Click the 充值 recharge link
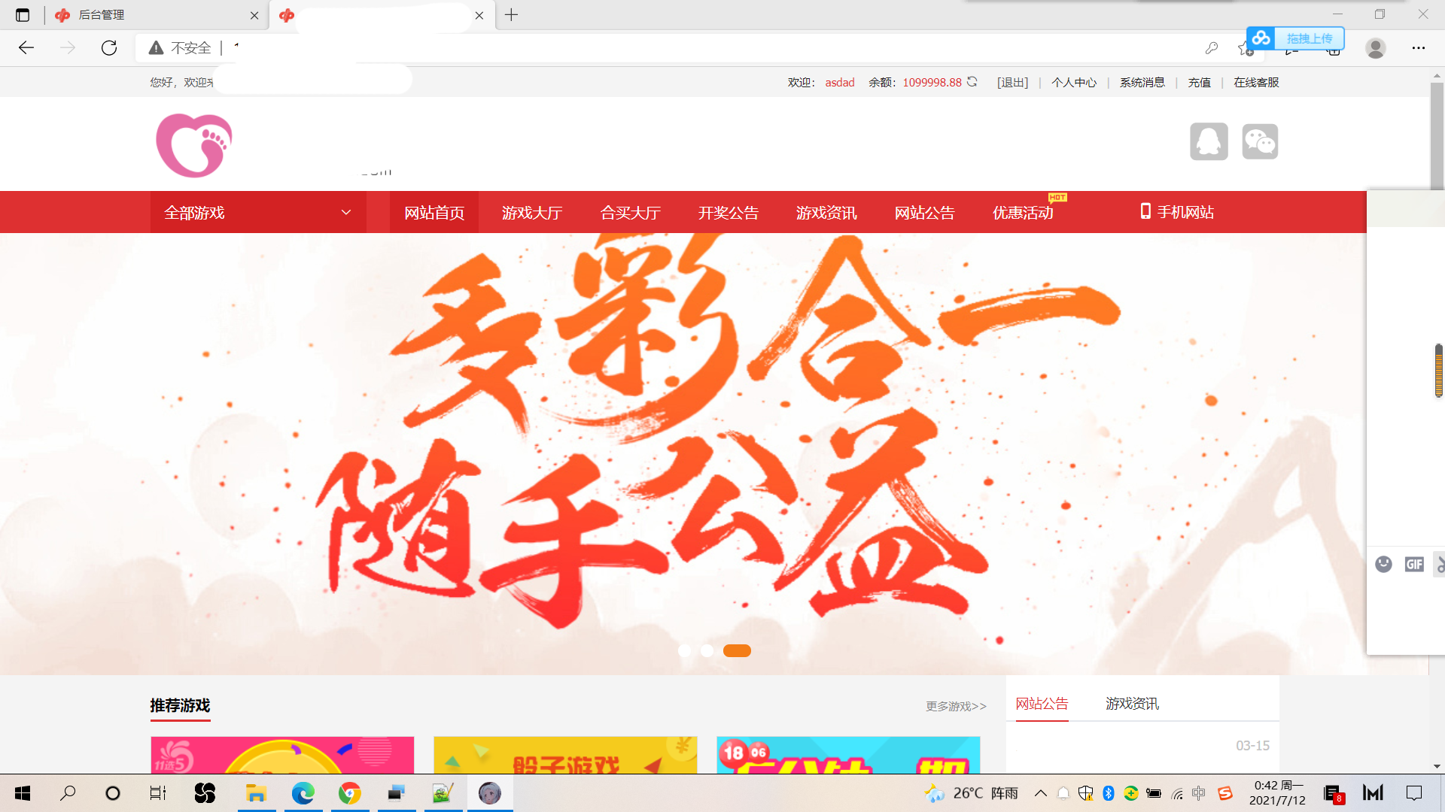Screen dimensions: 1445x812 click(1199, 83)
